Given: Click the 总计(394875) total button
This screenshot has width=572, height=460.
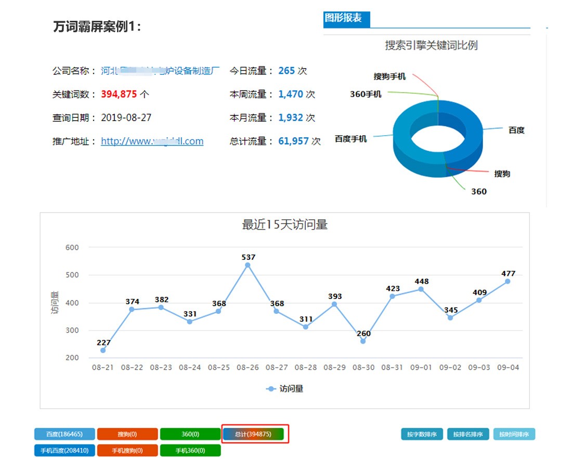Looking at the screenshot, I should click(253, 434).
